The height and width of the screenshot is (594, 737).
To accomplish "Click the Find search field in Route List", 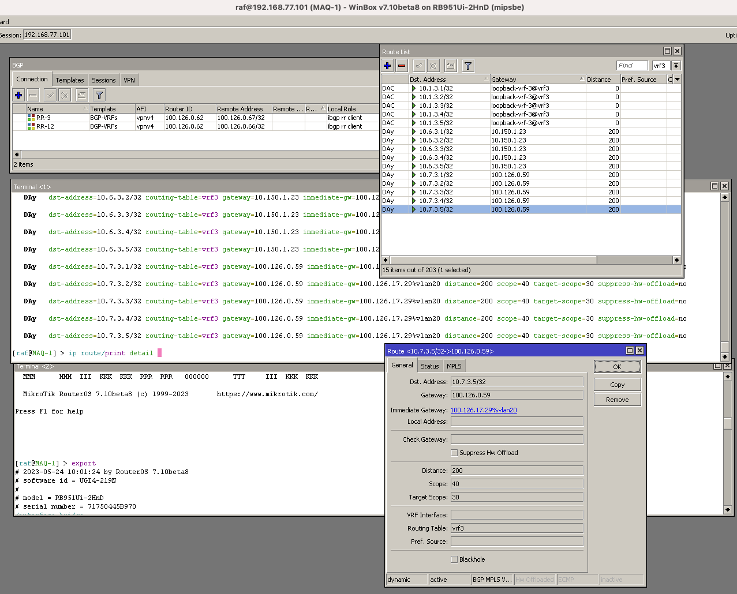I will coord(632,66).
